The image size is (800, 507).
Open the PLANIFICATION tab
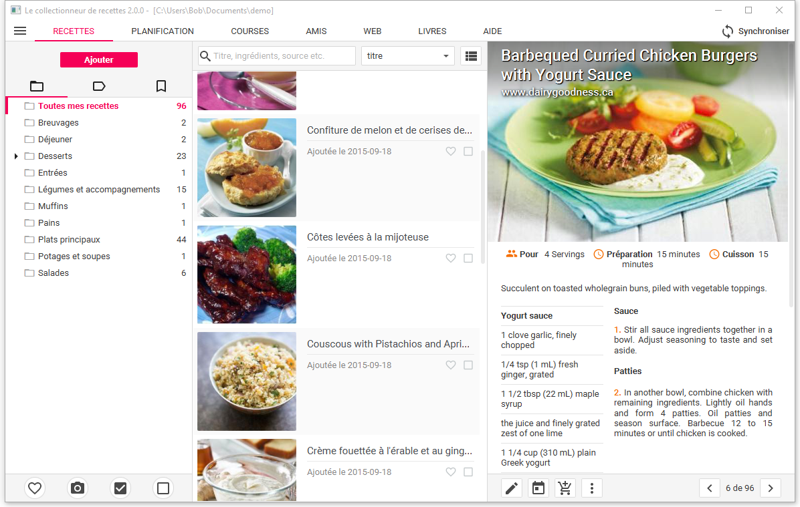point(163,31)
